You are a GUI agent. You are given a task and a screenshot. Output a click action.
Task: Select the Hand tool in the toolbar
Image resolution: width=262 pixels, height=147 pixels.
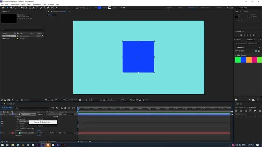(x=11, y=7)
